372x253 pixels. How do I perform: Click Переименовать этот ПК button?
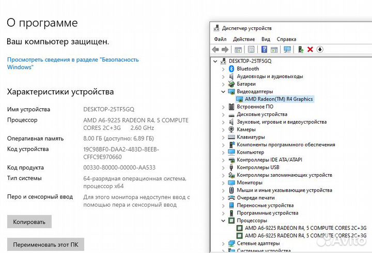point(45,244)
